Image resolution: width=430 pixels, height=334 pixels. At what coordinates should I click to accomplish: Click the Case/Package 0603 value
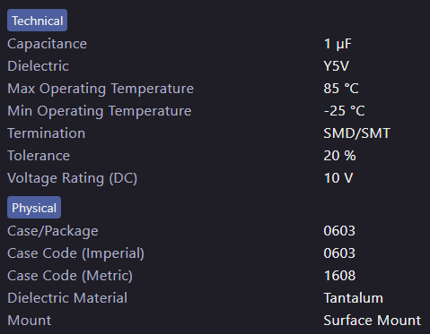point(339,231)
